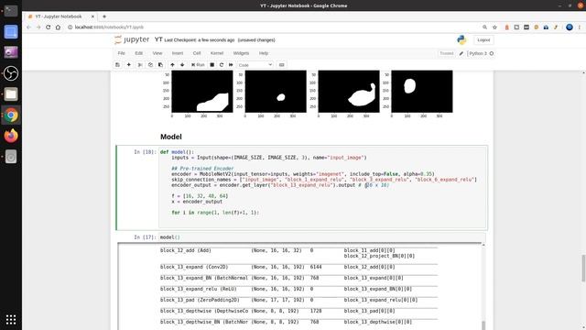Open OBS Studio from the dock

pyautogui.click(x=11, y=73)
